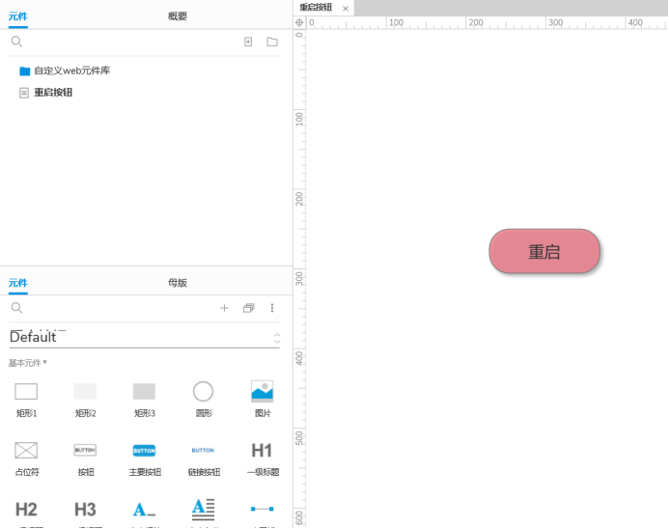Image resolution: width=669 pixels, height=529 pixels.
Task: Click the add folder icon
Action: (272, 42)
